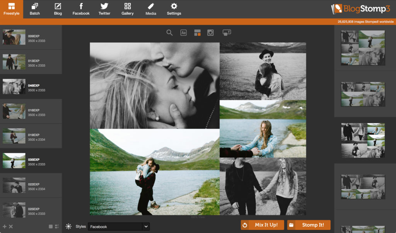Screen dimensions: 396x233
Task: Open the Facebook styles combo box
Action: tap(115, 226)
